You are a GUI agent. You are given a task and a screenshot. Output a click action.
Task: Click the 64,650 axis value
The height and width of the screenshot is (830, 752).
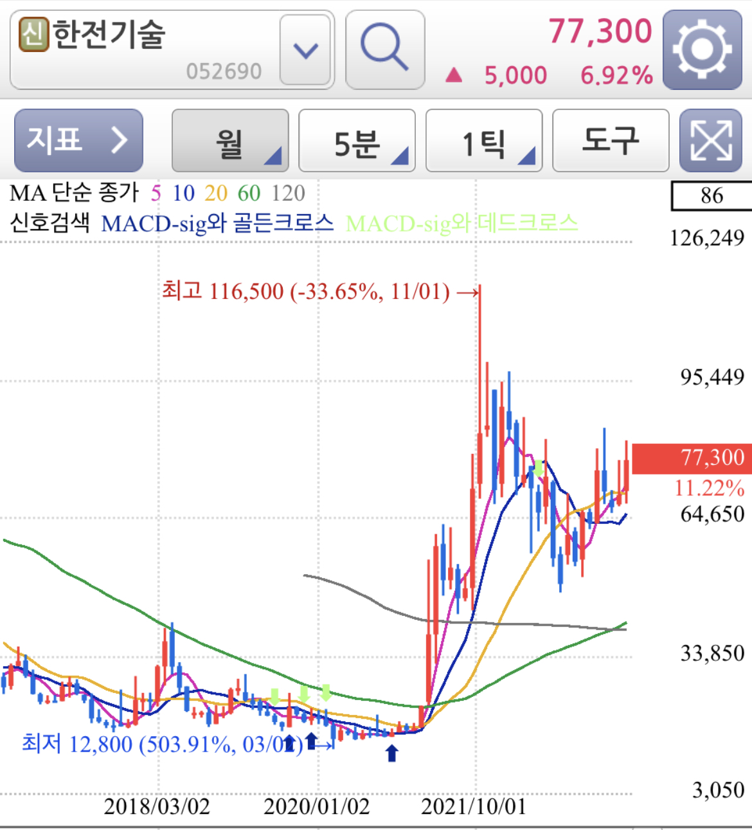[x=712, y=514]
